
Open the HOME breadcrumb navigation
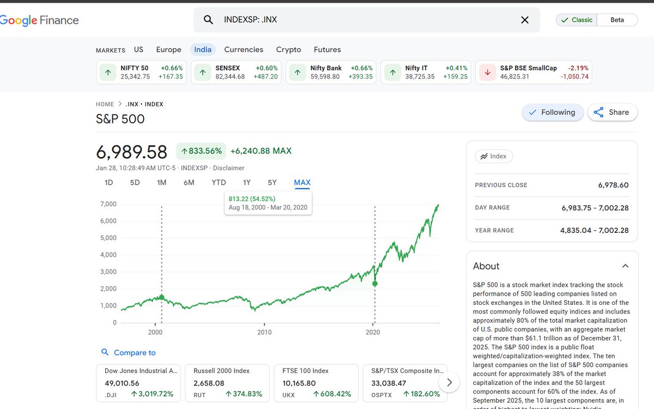105,104
